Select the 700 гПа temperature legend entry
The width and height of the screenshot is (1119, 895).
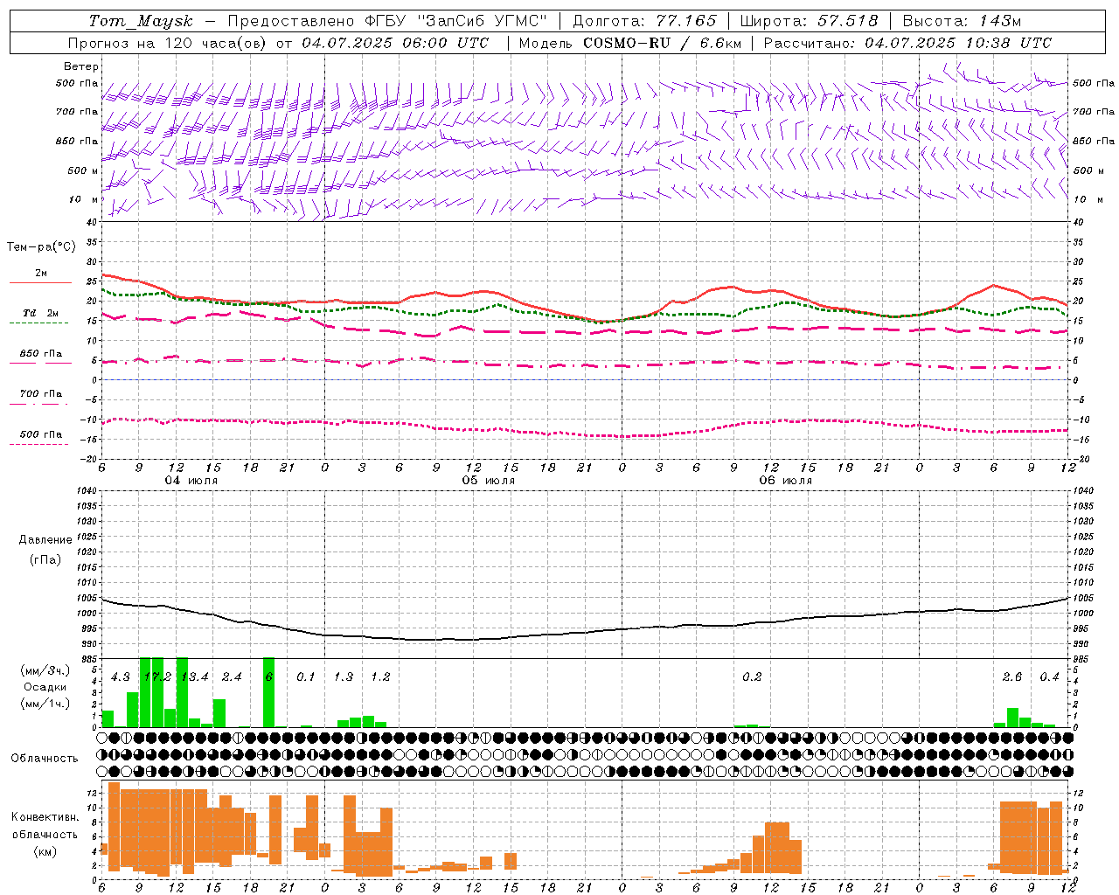(x=41, y=394)
